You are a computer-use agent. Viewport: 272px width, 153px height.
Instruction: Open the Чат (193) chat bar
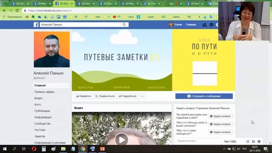pyautogui.click(x=230, y=142)
